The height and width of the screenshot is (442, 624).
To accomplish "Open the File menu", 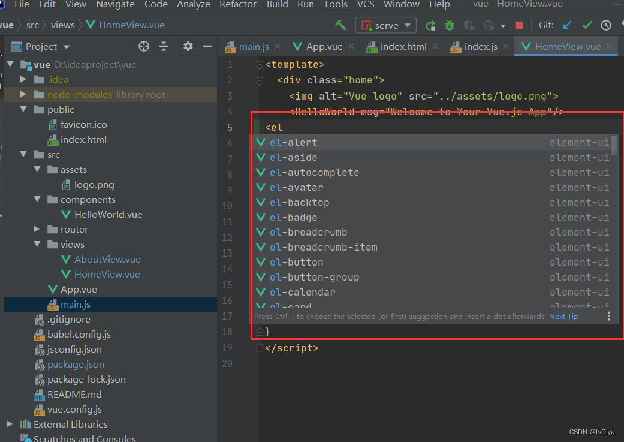I will (22, 4).
